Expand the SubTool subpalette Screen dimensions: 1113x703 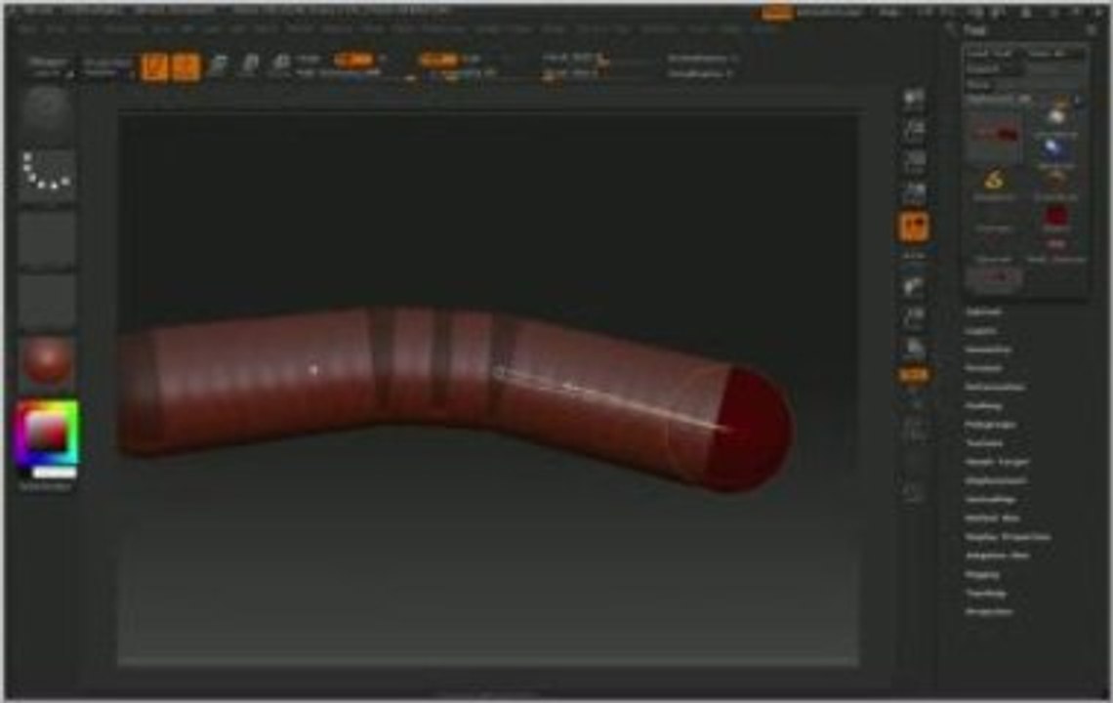click(x=983, y=311)
